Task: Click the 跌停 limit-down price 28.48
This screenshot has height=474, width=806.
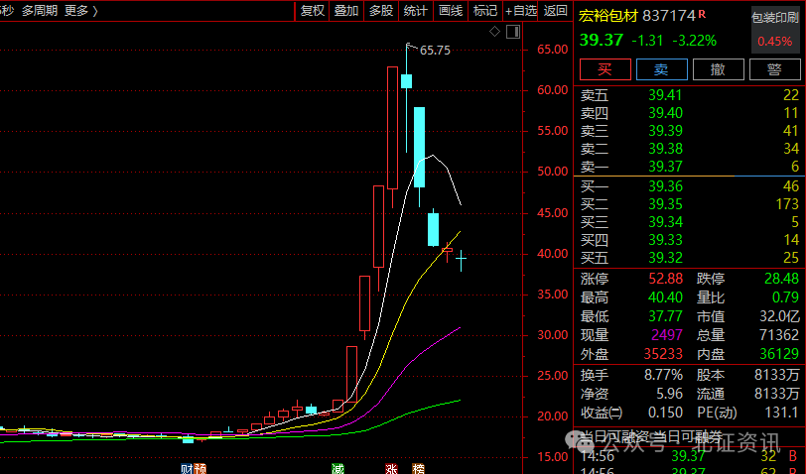Action: [781, 279]
